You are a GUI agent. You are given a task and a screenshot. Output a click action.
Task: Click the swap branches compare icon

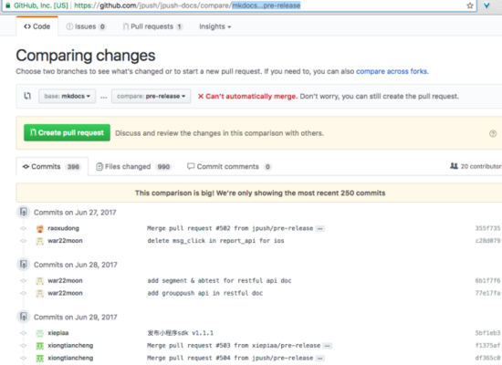click(27, 96)
